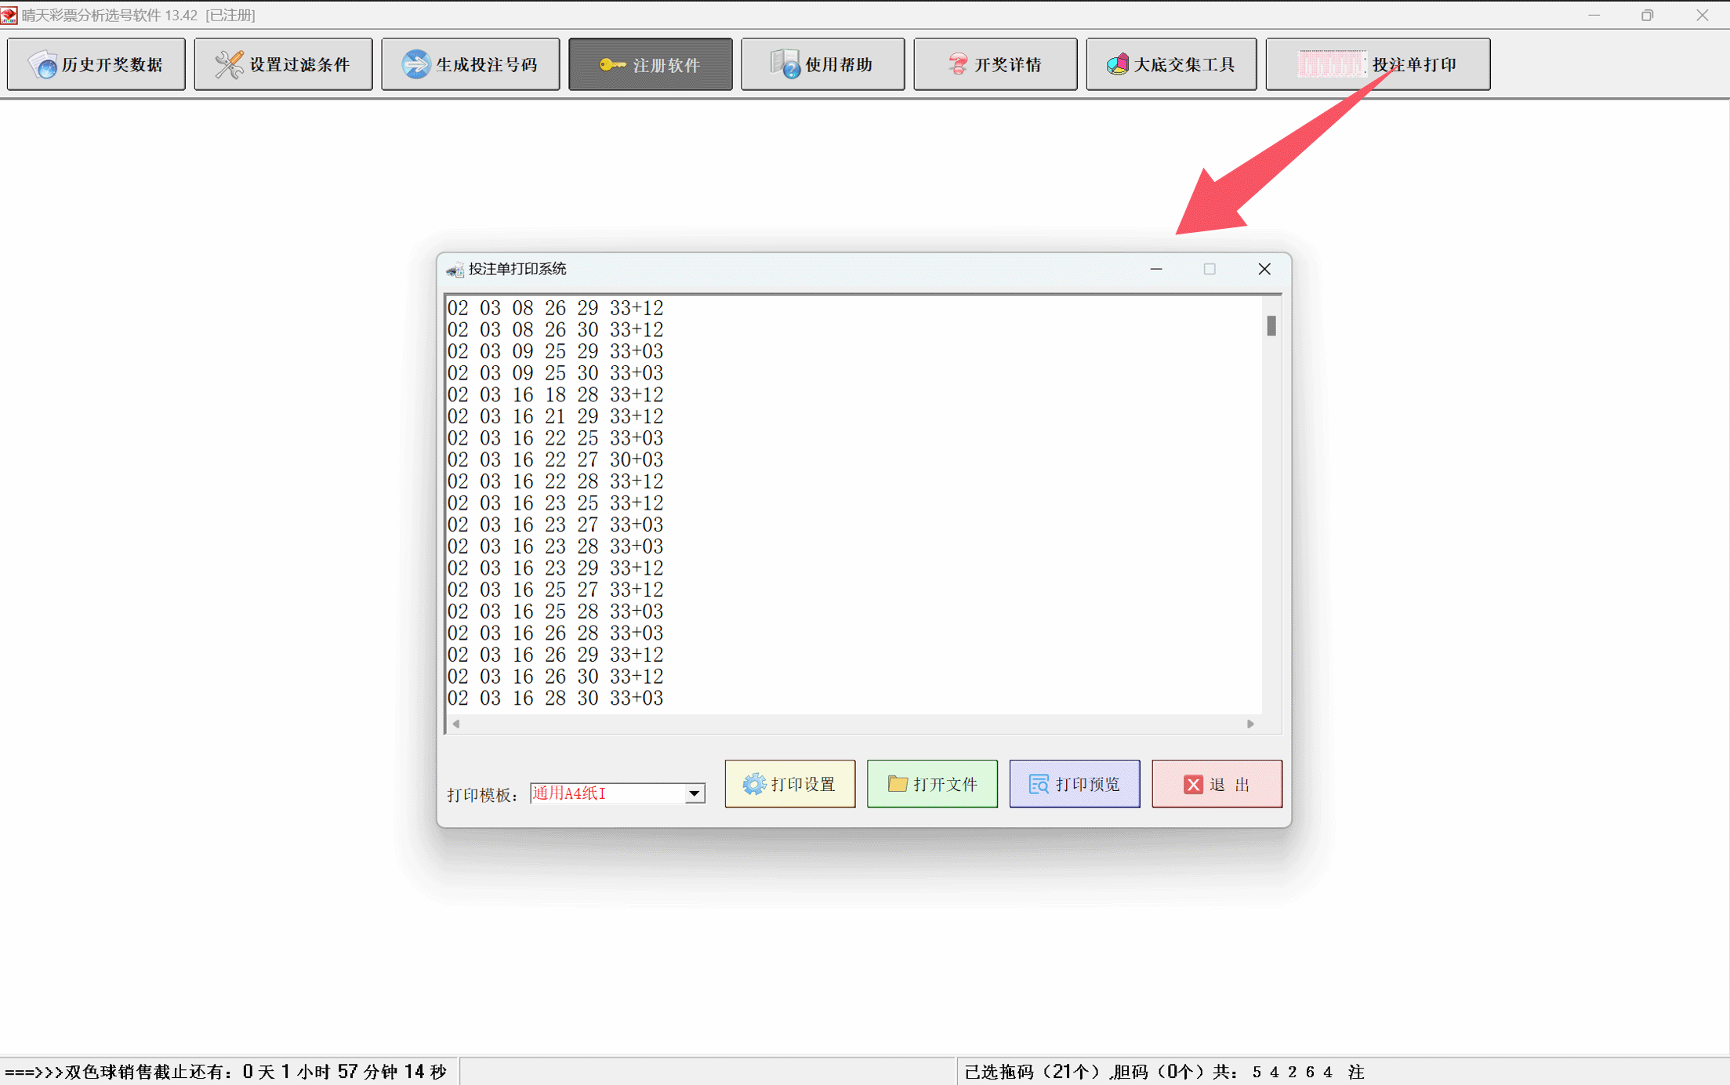Open 使用帮助 help button
This screenshot has width=1730, height=1085.
pos(822,64)
